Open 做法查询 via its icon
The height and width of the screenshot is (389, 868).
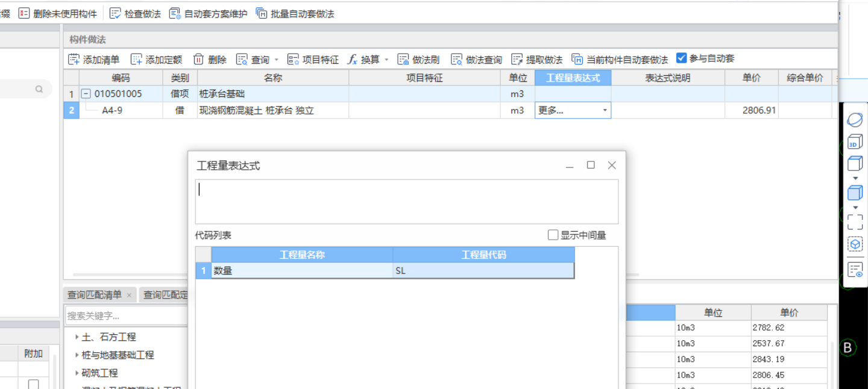click(458, 58)
